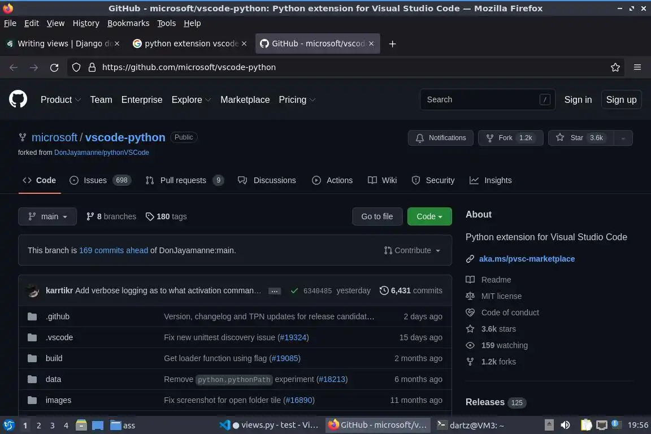
Task: Open the build folder
Action: [x=54, y=358]
